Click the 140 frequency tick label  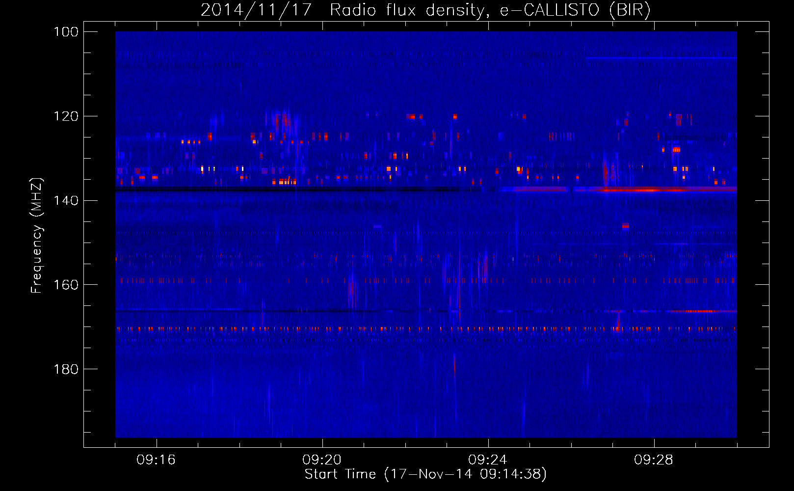66,200
